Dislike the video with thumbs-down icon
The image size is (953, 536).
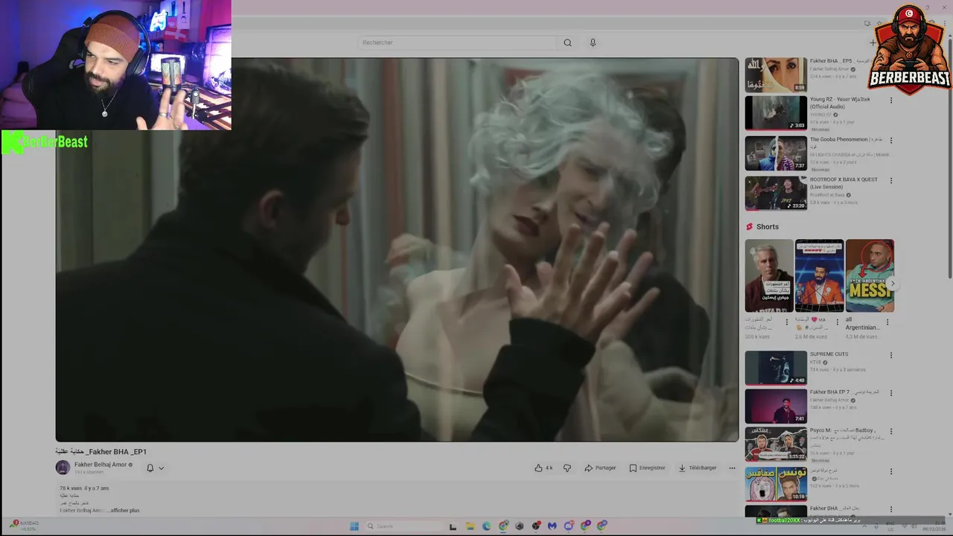567,468
